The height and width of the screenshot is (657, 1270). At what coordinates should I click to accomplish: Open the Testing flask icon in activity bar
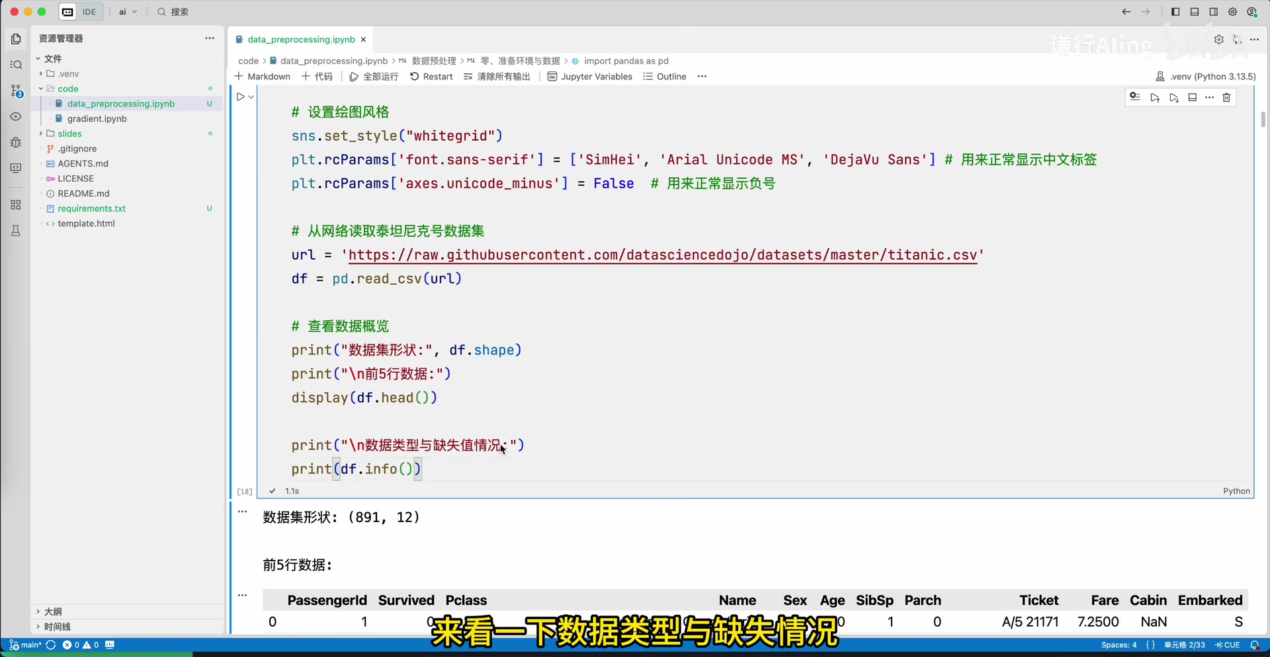(16, 231)
